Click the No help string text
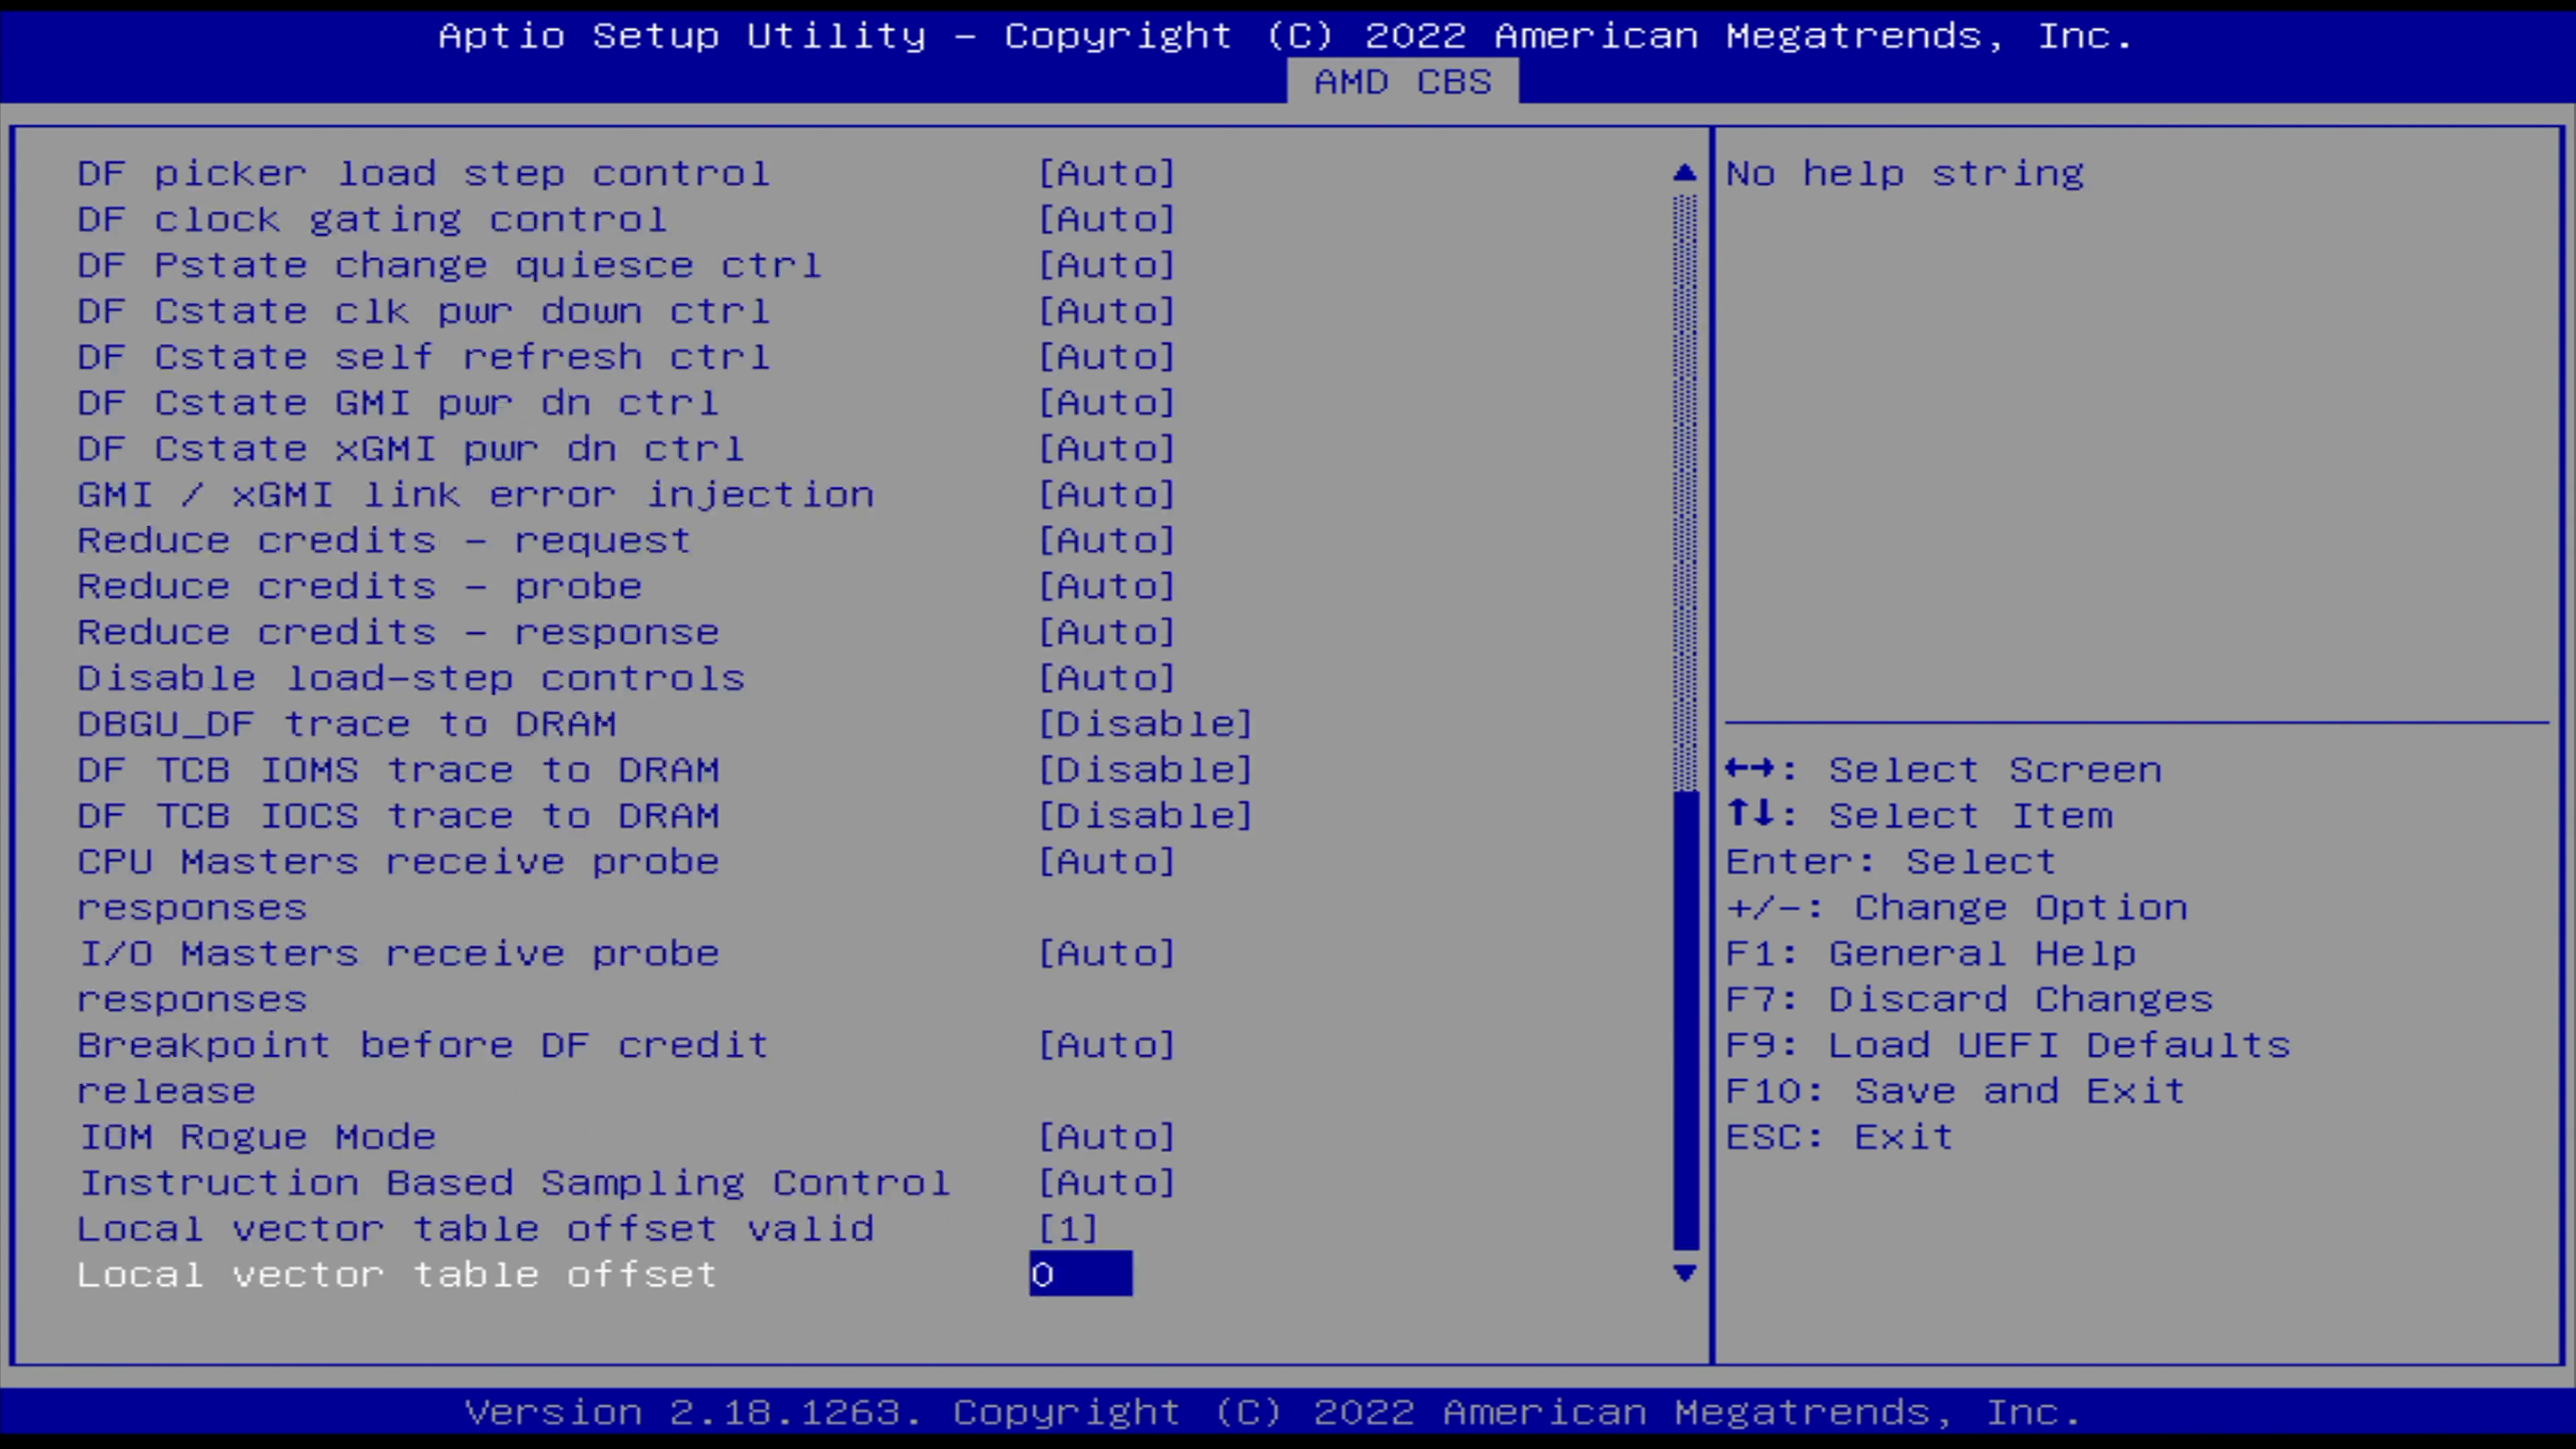2576x1449 pixels. pyautogui.click(x=1905, y=173)
